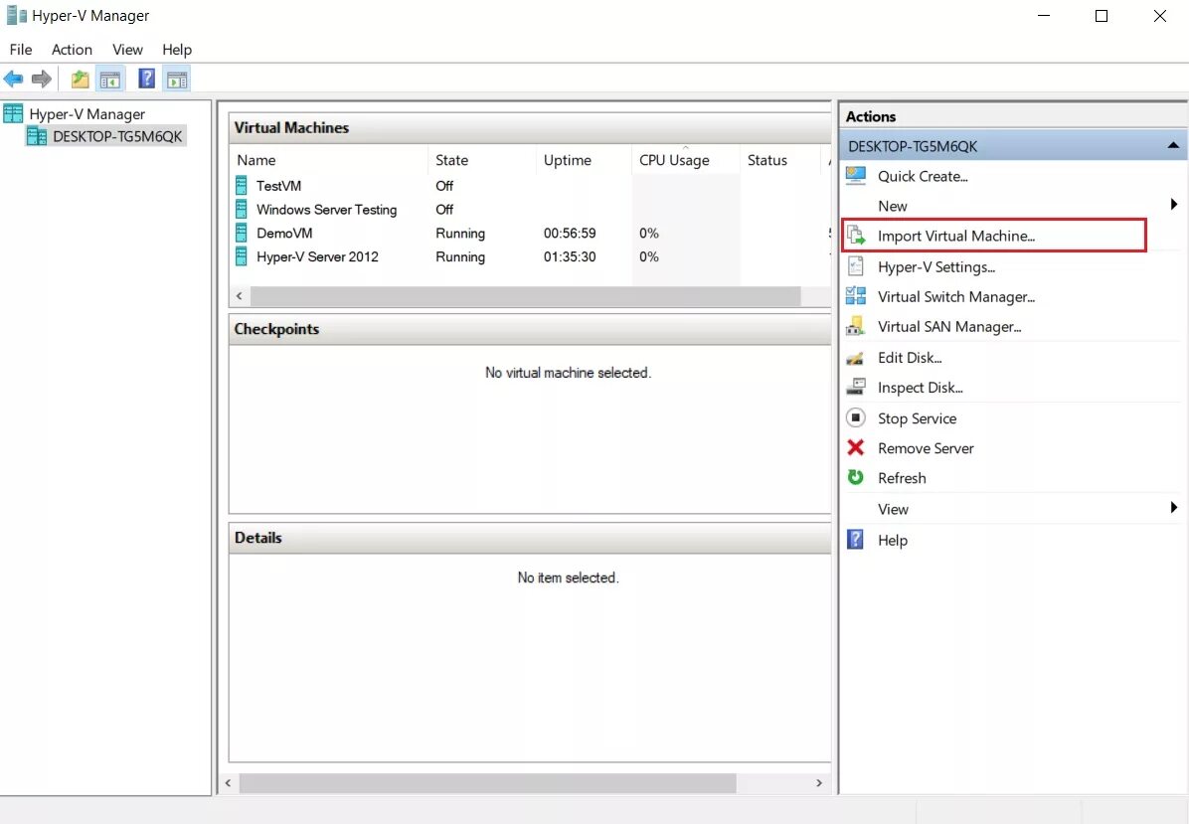Click the Stop Service square icon

pos(856,417)
